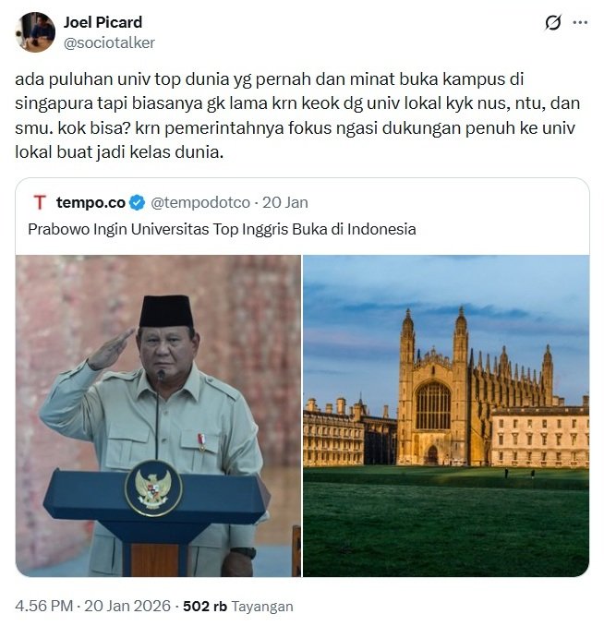Click the red tempo.co T logo
Image resolution: width=604 pixels, height=626 pixels.
pyautogui.click(x=40, y=202)
